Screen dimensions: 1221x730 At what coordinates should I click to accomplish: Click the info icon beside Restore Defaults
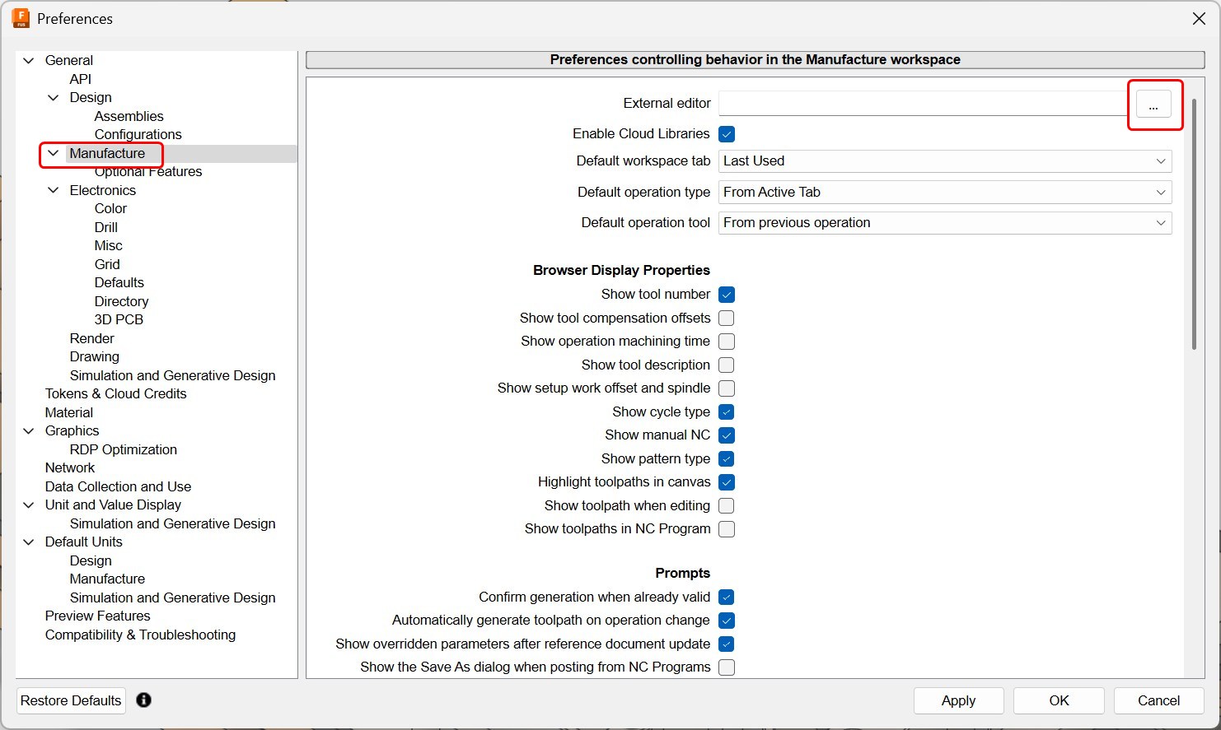point(143,700)
